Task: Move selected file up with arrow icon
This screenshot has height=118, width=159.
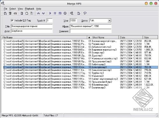Action: pyautogui.click(x=38, y=13)
